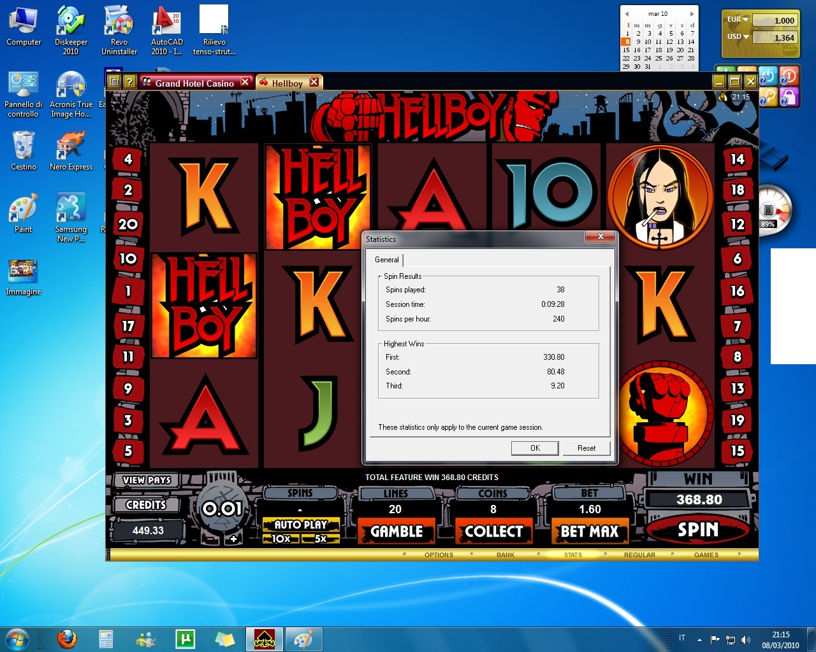Open the Revo Uninstaller shortcut
The image size is (816, 652).
click(119, 30)
